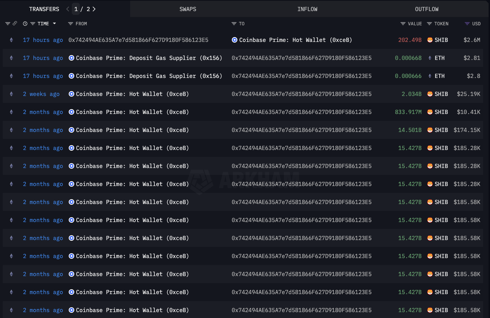Click the $174.15K USD amount
Viewport: 490px width, 318px height.
point(467,130)
